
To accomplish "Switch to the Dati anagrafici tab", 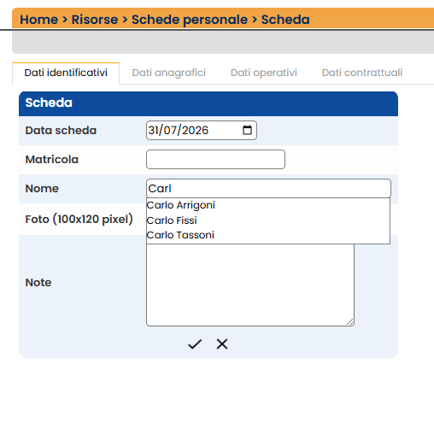I will click(168, 73).
